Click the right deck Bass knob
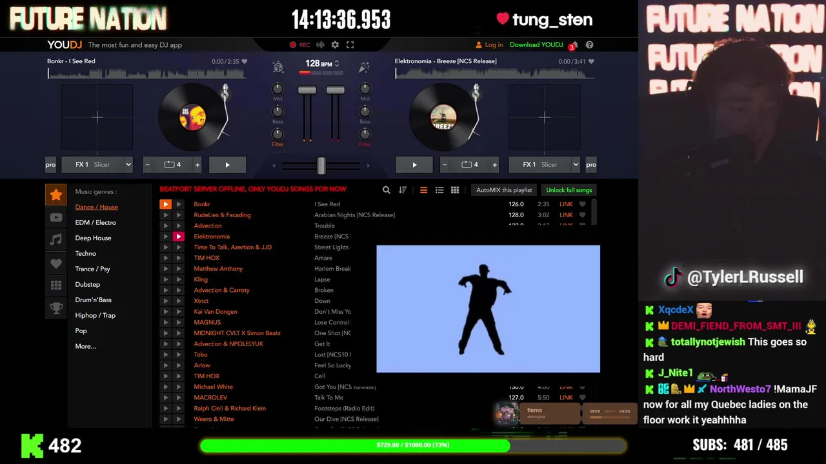This screenshot has height=464, width=826. pos(365,111)
